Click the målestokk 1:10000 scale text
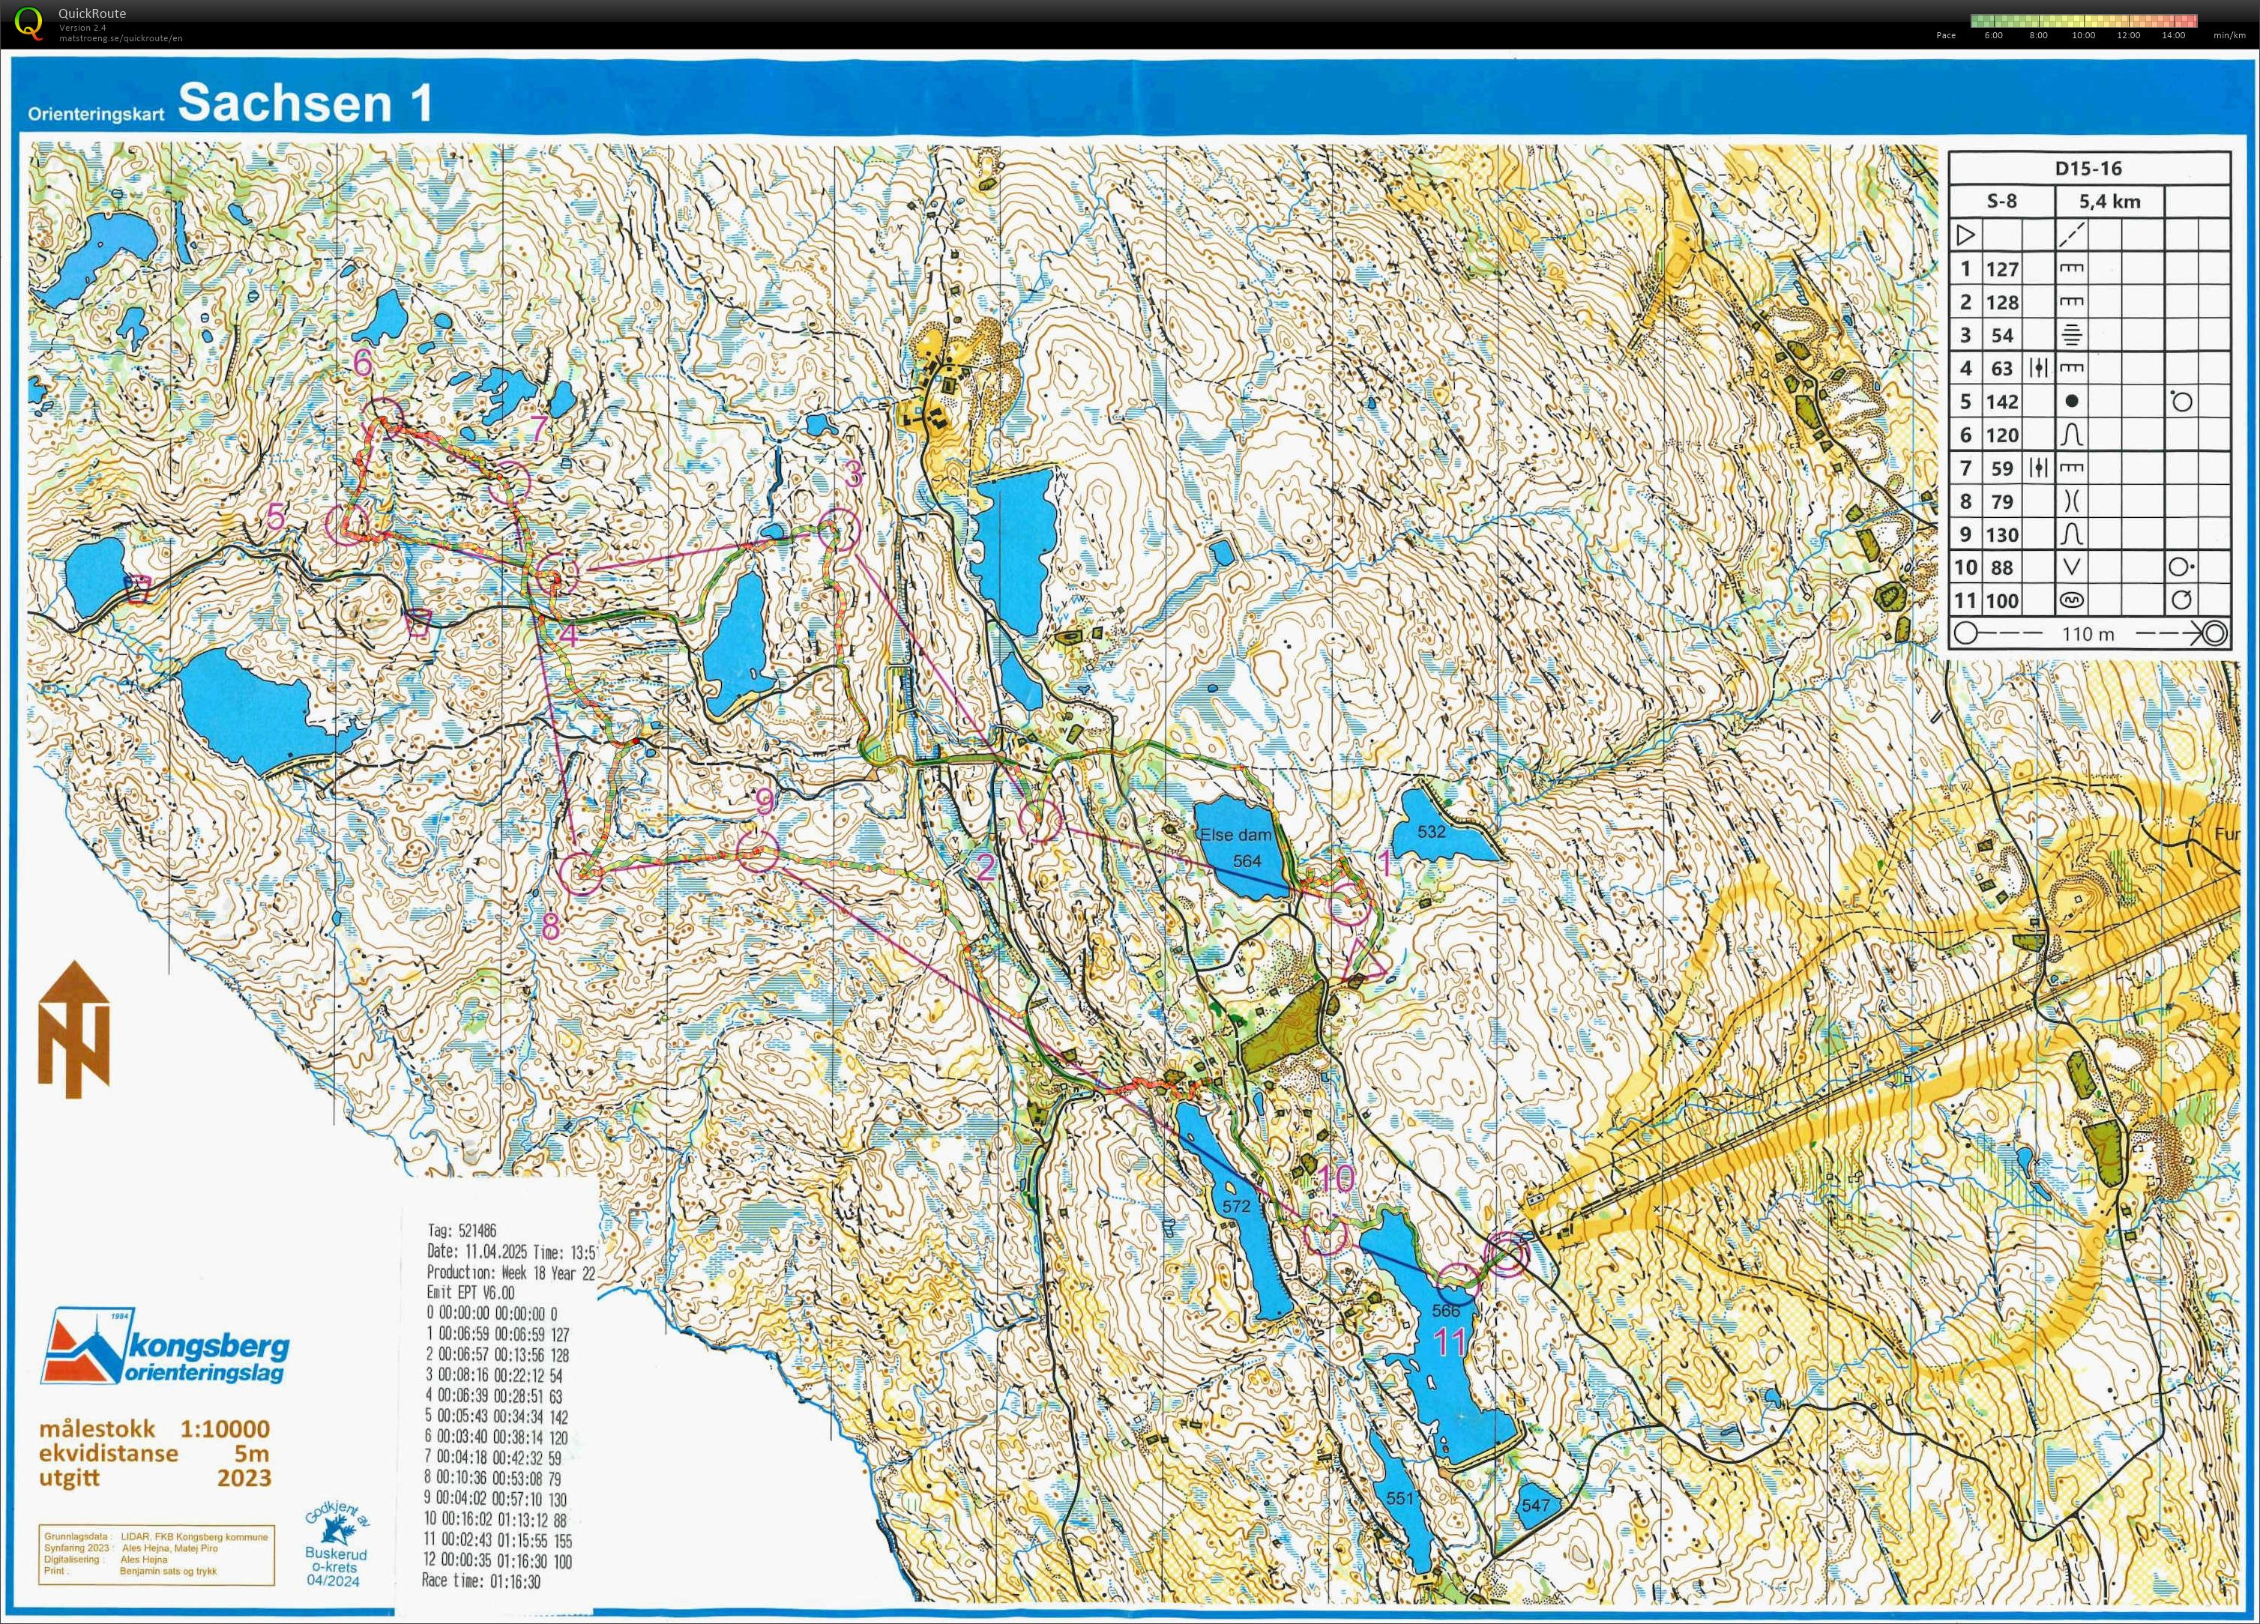Screen dimensions: 2260x1624 pyautogui.click(x=154, y=1428)
